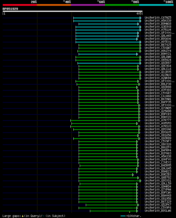Click the query end position 405

pyautogui.click(x=139, y=13)
